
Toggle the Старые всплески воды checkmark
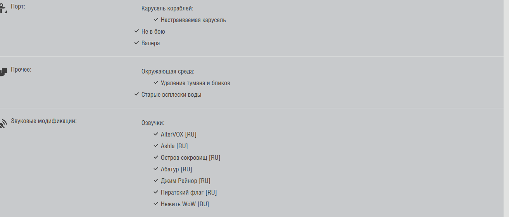pyautogui.click(x=136, y=94)
